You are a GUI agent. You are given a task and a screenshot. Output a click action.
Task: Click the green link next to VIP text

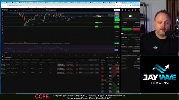135,34
